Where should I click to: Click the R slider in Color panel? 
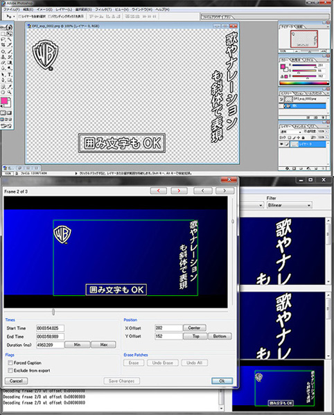click(x=304, y=65)
